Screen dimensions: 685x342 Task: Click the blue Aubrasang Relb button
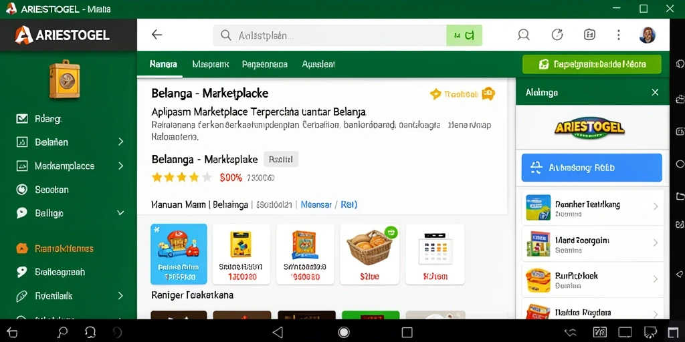[x=592, y=168]
